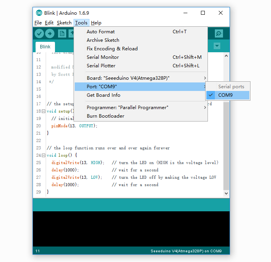Click the delay(1000) on line 28
Screen dimensions: 271x262
[65, 185]
